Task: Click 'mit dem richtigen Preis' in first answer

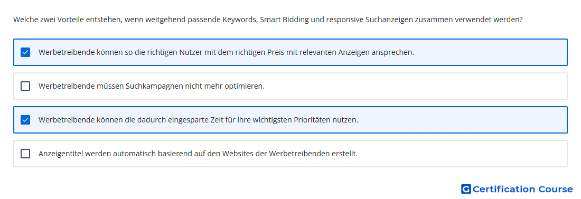Action: coord(254,52)
